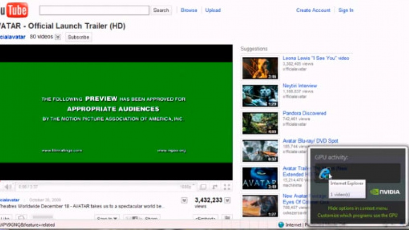Image resolution: width=409 pixels, height=230 pixels.
Task: Expand the video description arrow
Action: point(184,200)
